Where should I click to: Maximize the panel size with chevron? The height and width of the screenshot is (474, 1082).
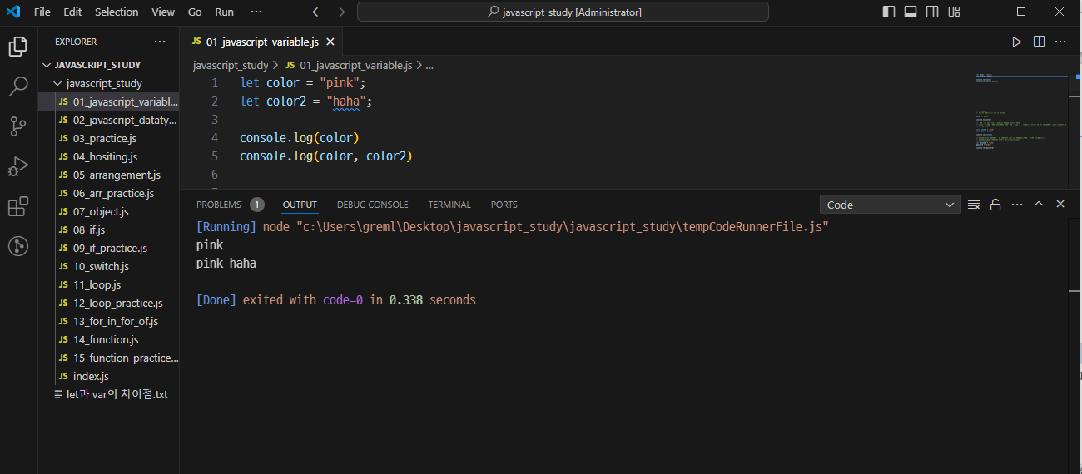click(1039, 205)
